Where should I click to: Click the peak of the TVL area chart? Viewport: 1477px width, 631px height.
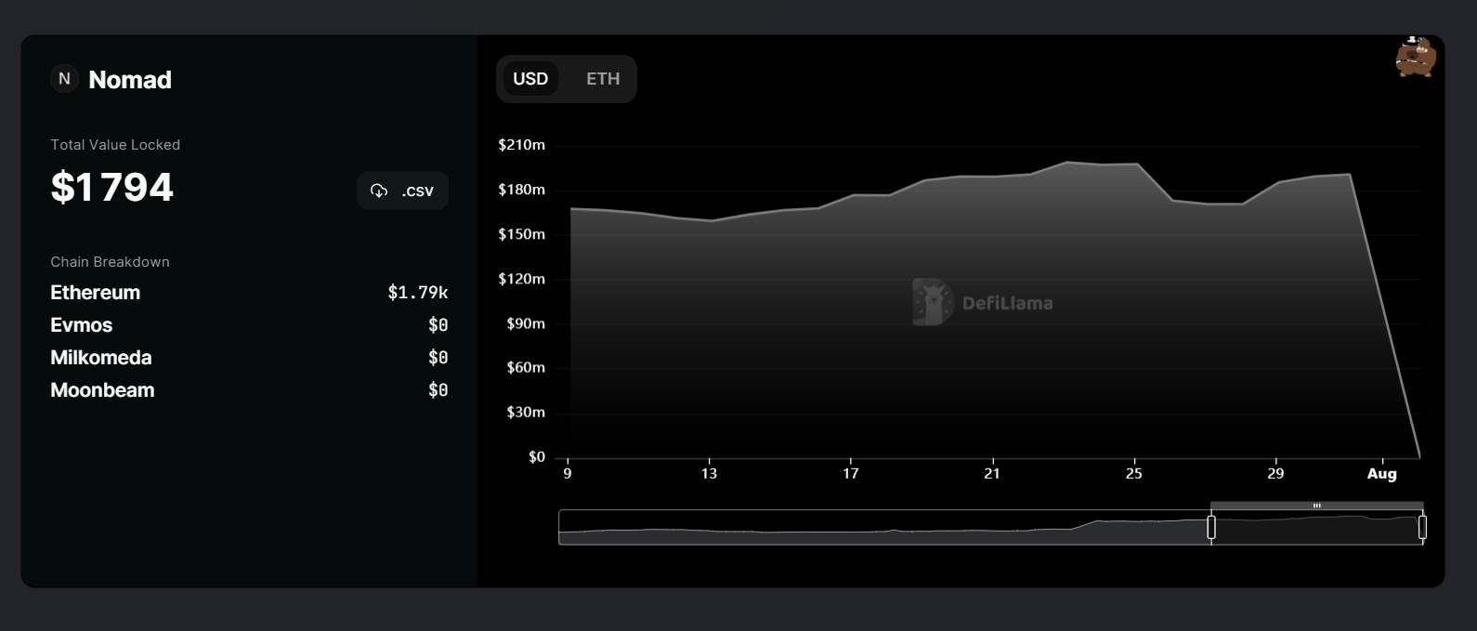[1067, 163]
